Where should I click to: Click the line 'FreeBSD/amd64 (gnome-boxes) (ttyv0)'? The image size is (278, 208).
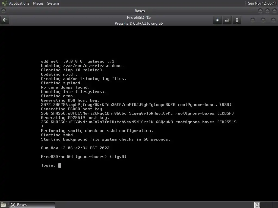coord(84,157)
